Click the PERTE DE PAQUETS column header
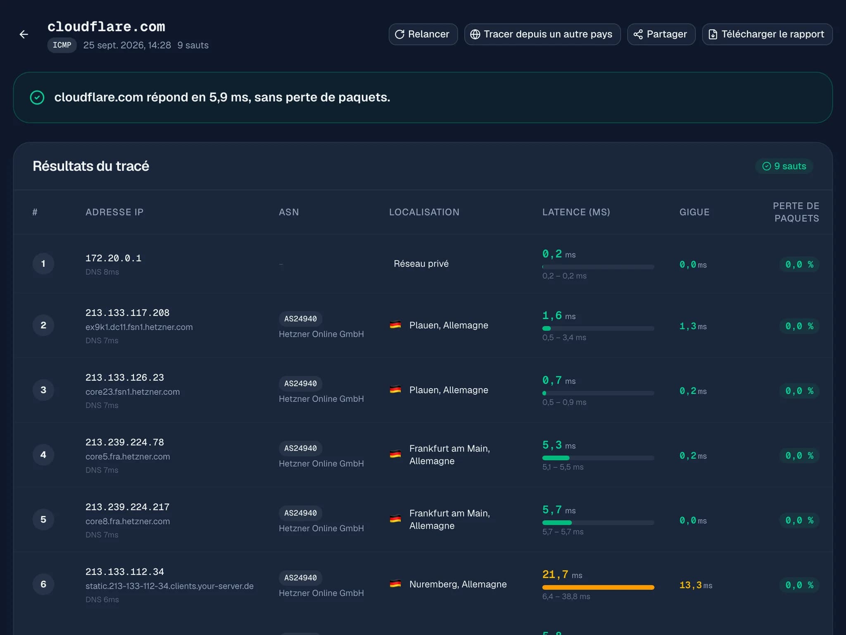The height and width of the screenshot is (635, 846). [x=796, y=212]
